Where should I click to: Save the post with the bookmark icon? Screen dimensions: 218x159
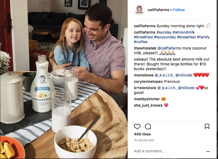pos(207,126)
